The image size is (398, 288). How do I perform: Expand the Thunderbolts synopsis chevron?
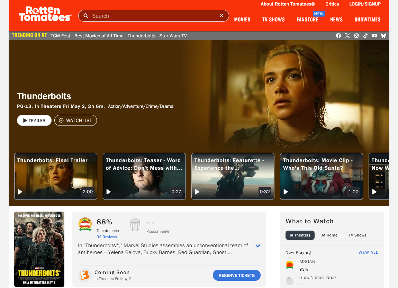tap(257, 246)
